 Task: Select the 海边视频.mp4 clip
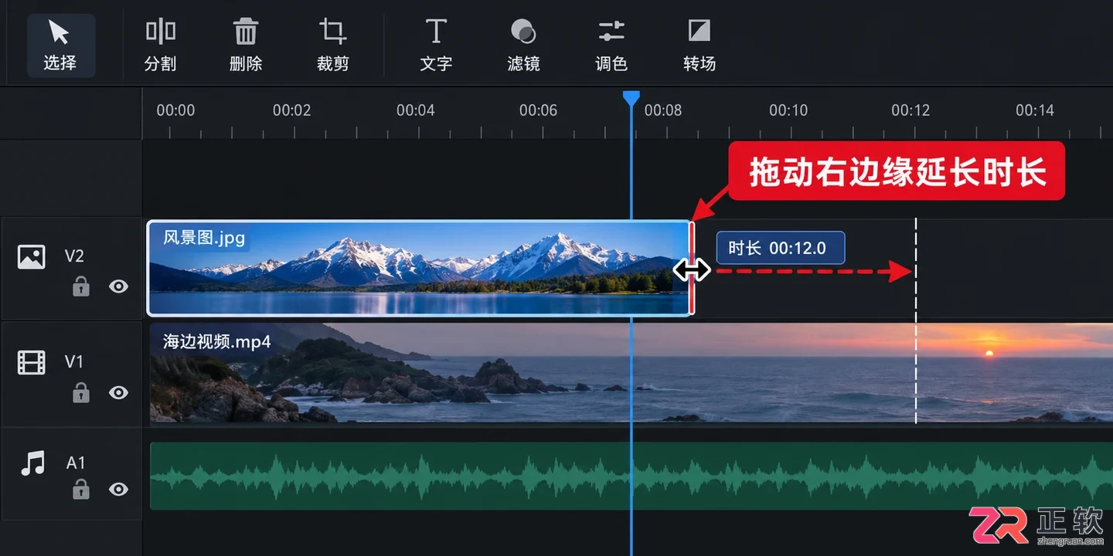pyautogui.click(x=631, y=373)
